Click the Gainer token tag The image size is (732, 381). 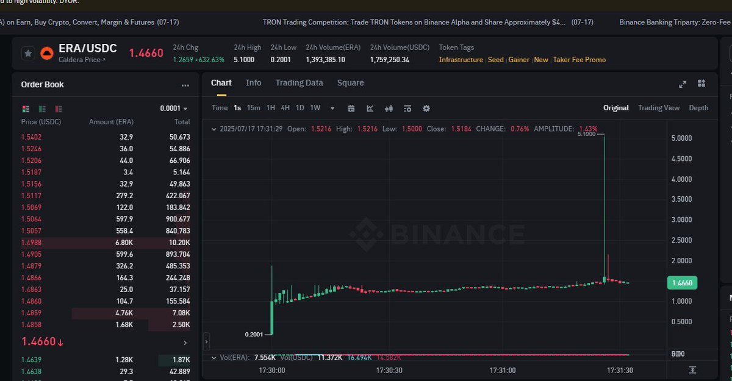coord(519,60)
